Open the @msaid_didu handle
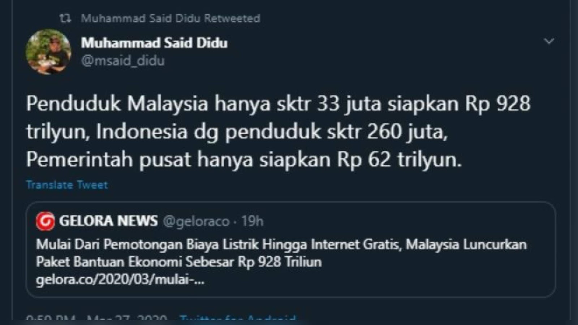578x325 pixels. pyautogui.click(x=123, y=60)
